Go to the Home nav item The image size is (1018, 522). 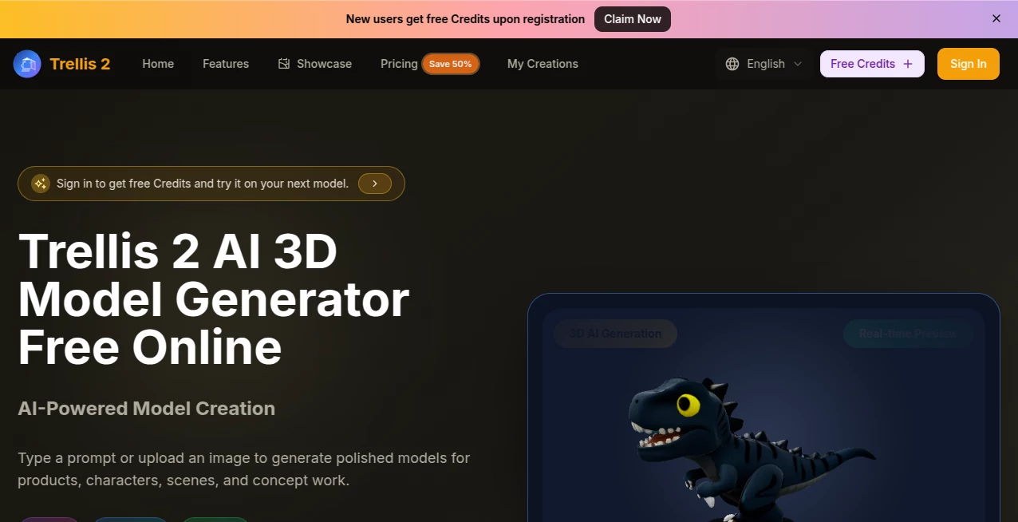pyautogui.click(x=158, y=64)
